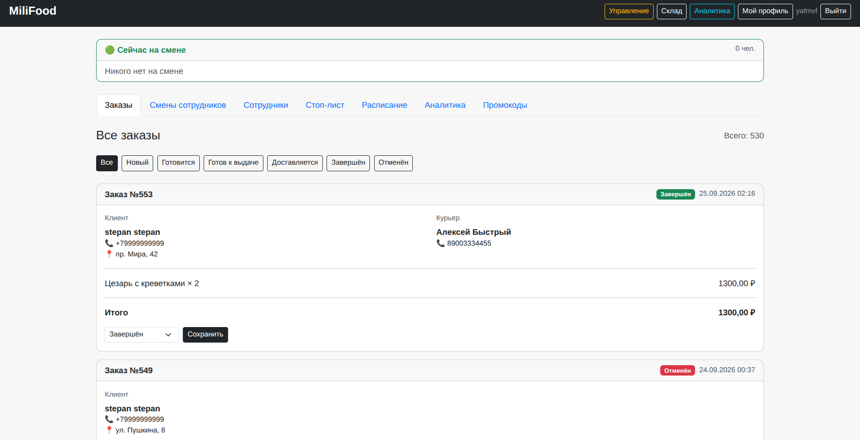Click the phone icon in order №549
This screenshot has width=860, height=440.
pyautogui.click(x=109, y=419)
